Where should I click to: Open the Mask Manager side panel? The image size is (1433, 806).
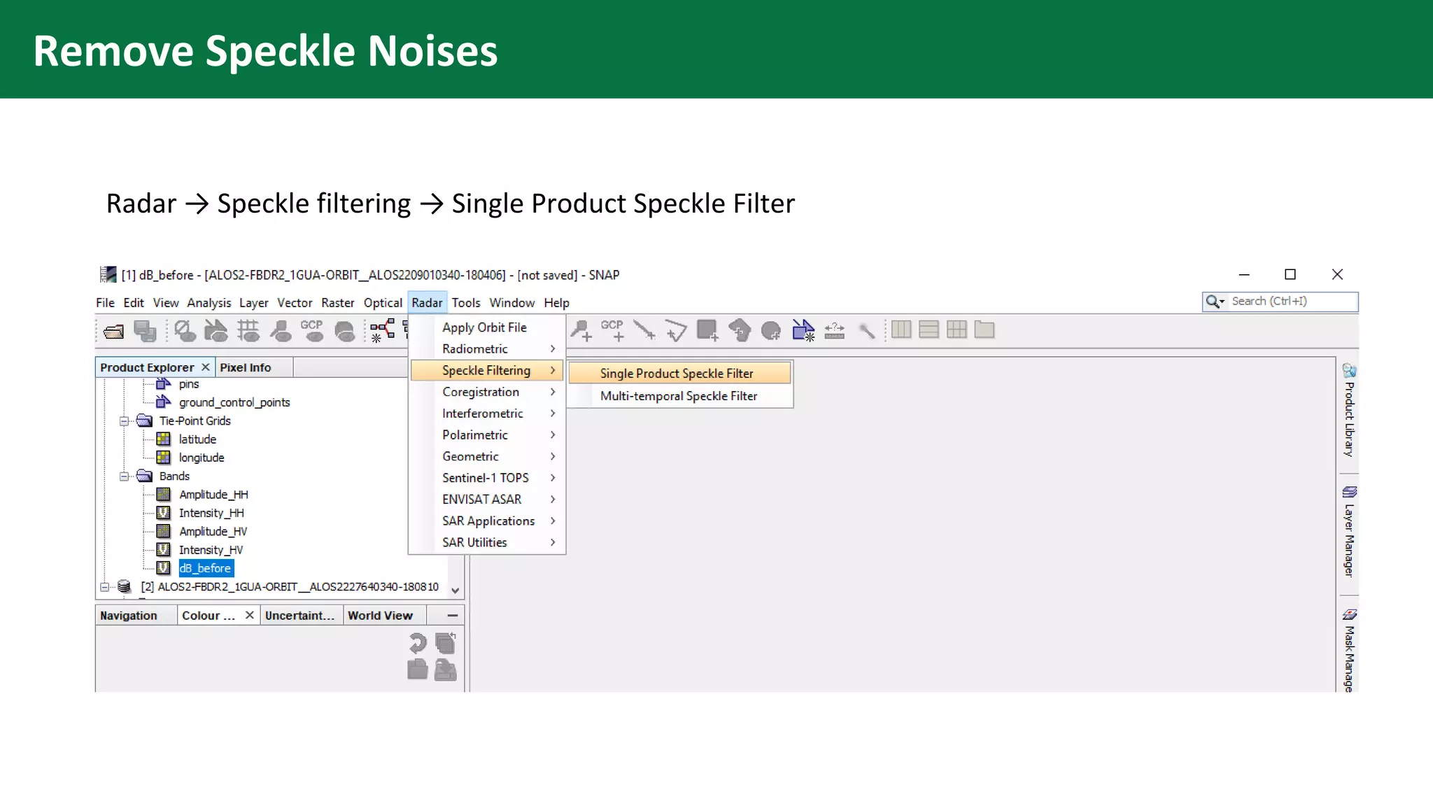(x=1349, y=651)
